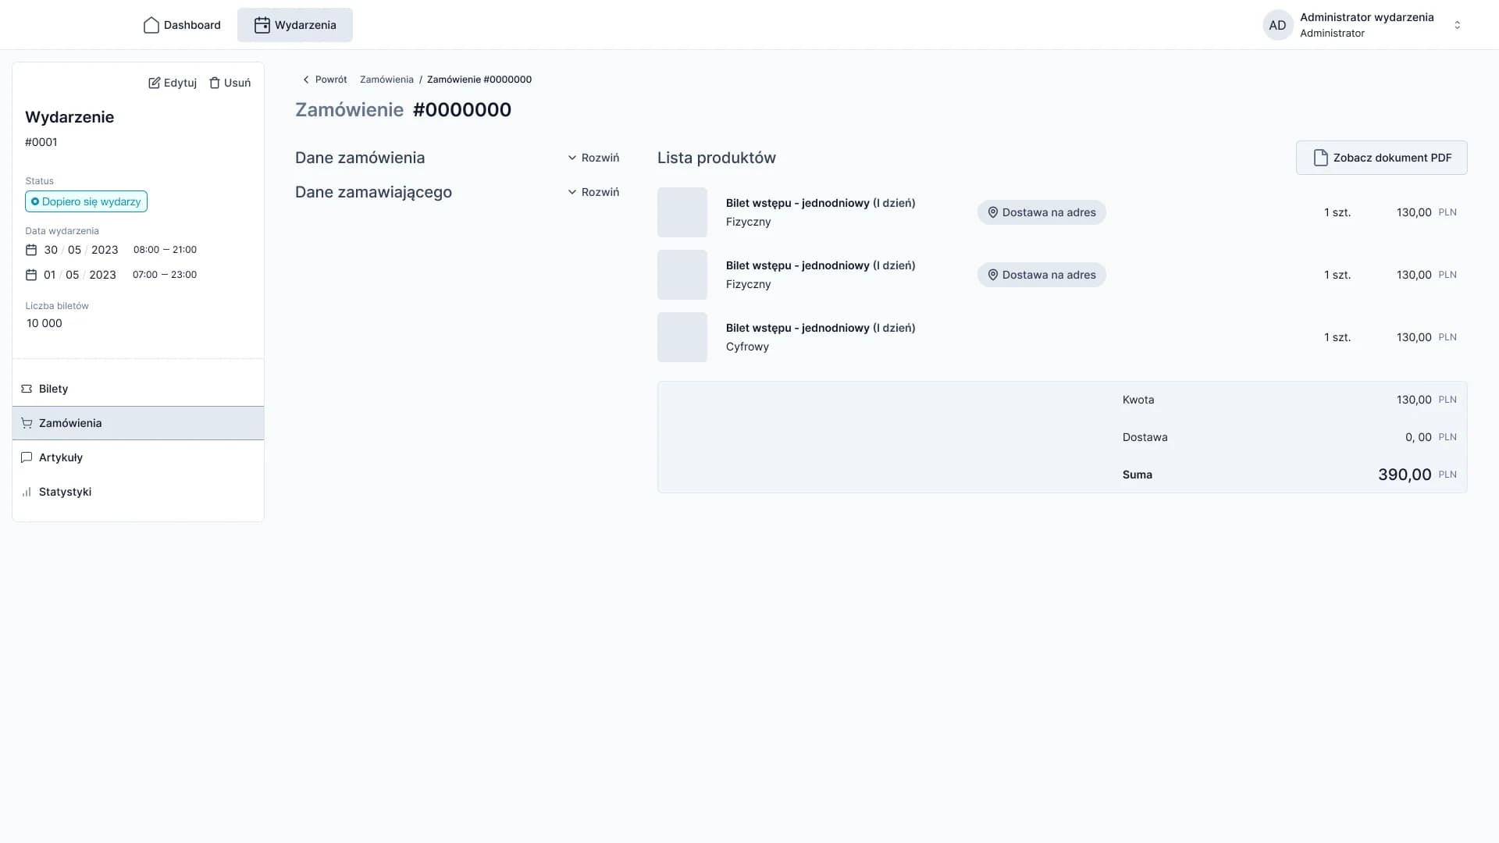
Task: Click the Wydarzenia calendar icon
Action: click(262, 25)
